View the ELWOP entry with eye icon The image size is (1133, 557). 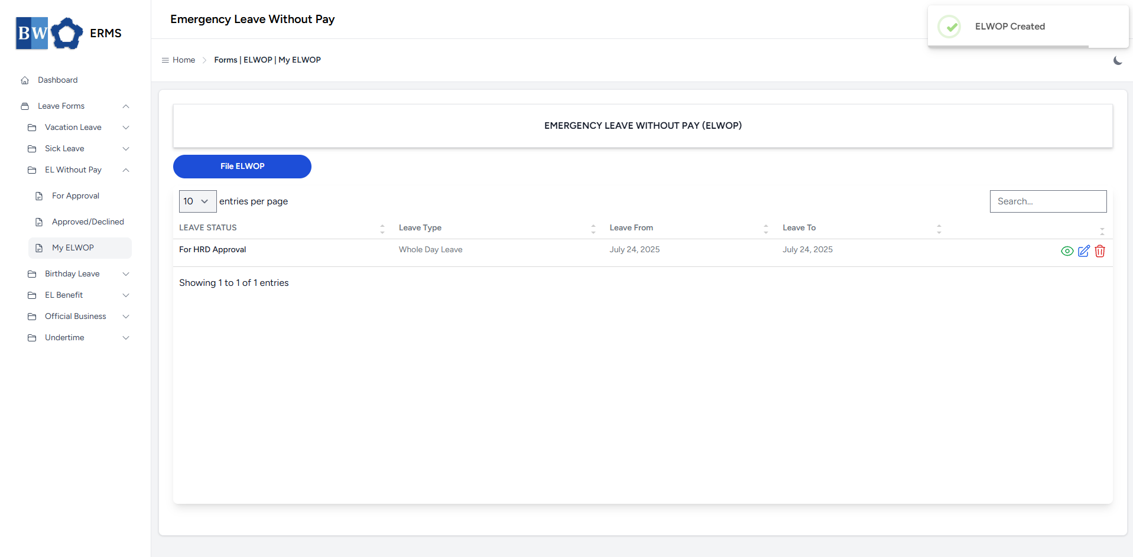click(1067, 251)
